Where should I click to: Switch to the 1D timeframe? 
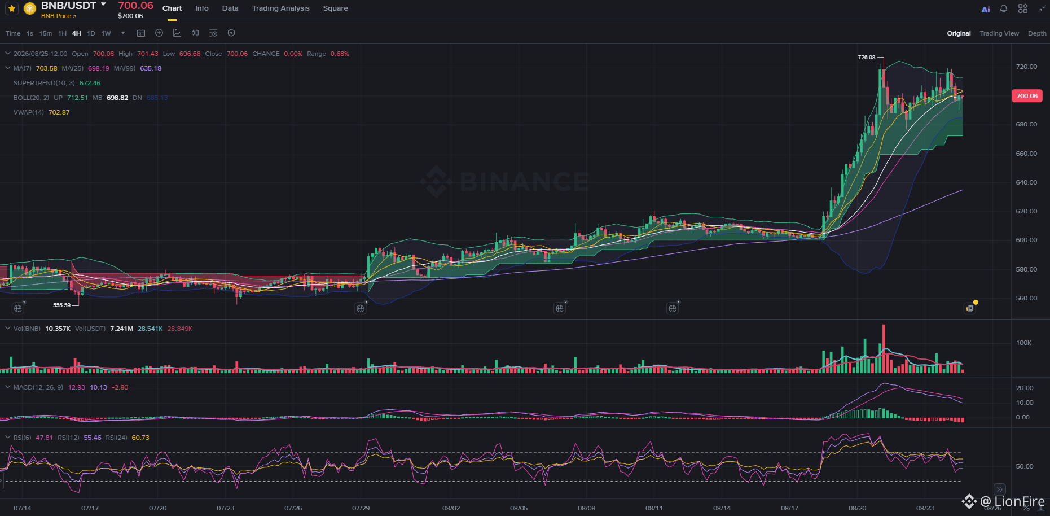(x=91, y=33)
